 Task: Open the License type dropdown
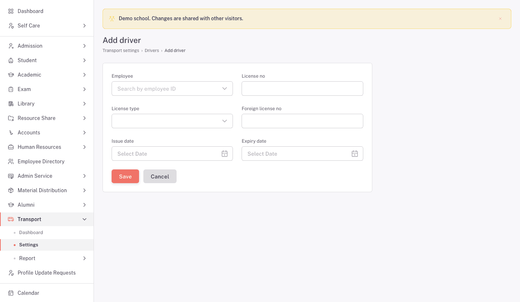tap(172, 121)
